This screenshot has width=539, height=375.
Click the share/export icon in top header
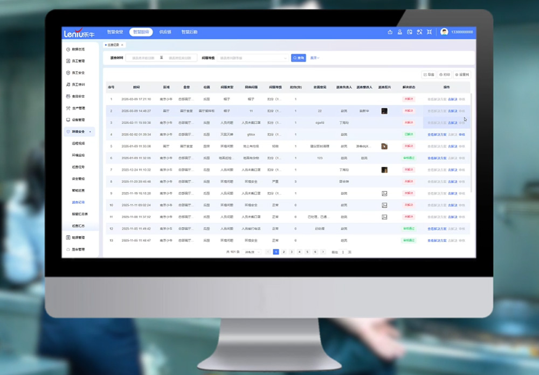(390, 32)
